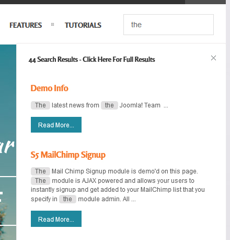Open the TUTORIALS menu item
The width and height of the screenshot is (230, 240).
[83, 25]
